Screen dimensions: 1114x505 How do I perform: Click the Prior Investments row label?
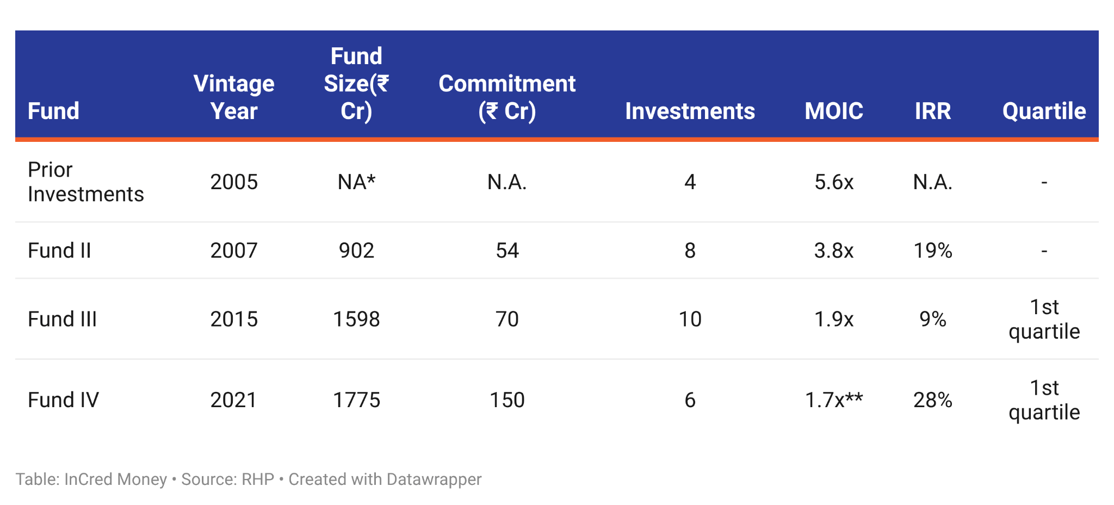click(x=85, y=182)
